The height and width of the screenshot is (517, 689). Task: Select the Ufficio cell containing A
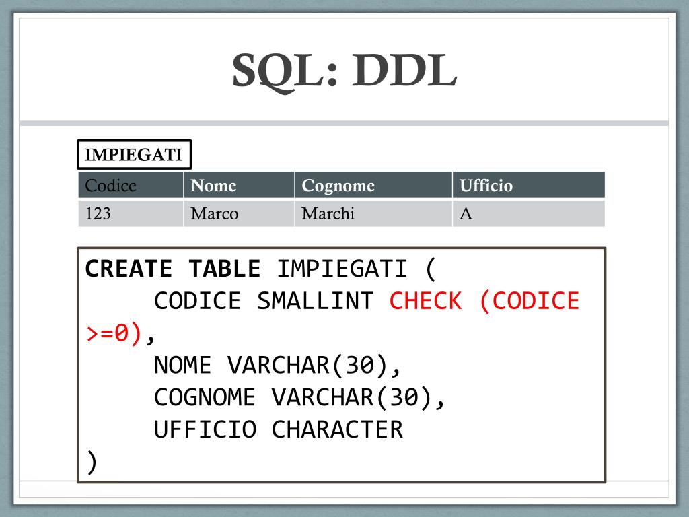pos(529,213)
